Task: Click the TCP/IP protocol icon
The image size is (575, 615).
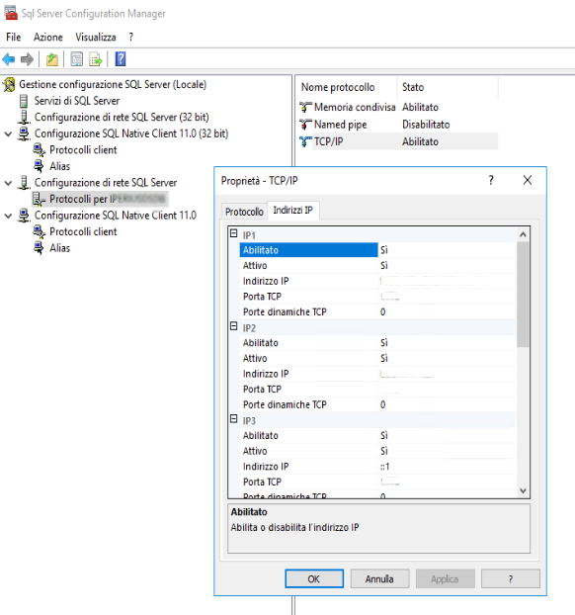Action: [x=305, y=141]
